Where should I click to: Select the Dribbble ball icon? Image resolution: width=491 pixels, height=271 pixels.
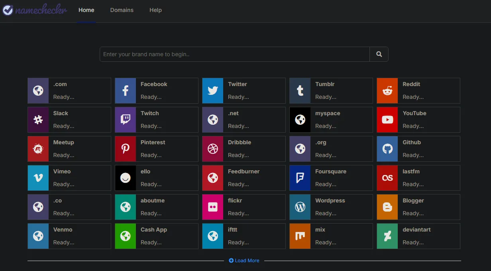click(x=212, y=149)
